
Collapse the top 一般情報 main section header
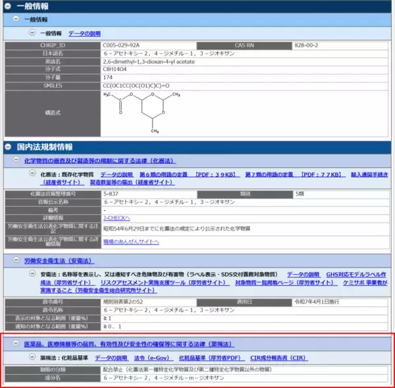click(7, 6)
